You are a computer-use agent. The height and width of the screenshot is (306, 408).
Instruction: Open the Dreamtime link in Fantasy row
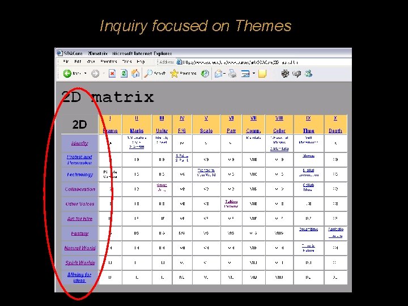point(308,229)
